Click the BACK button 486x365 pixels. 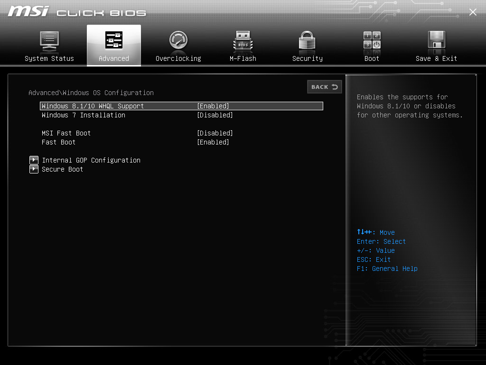[325, 87]
